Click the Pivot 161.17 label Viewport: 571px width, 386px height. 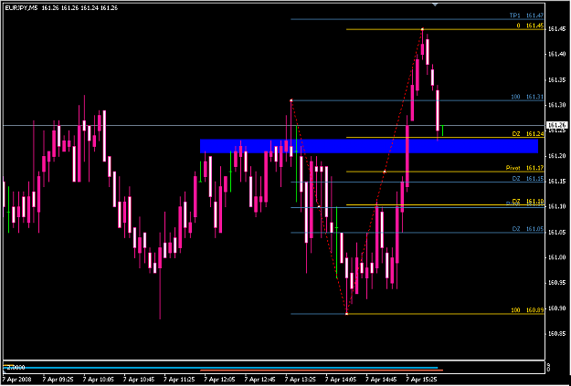pyautogui.click(x=524, y=168)
